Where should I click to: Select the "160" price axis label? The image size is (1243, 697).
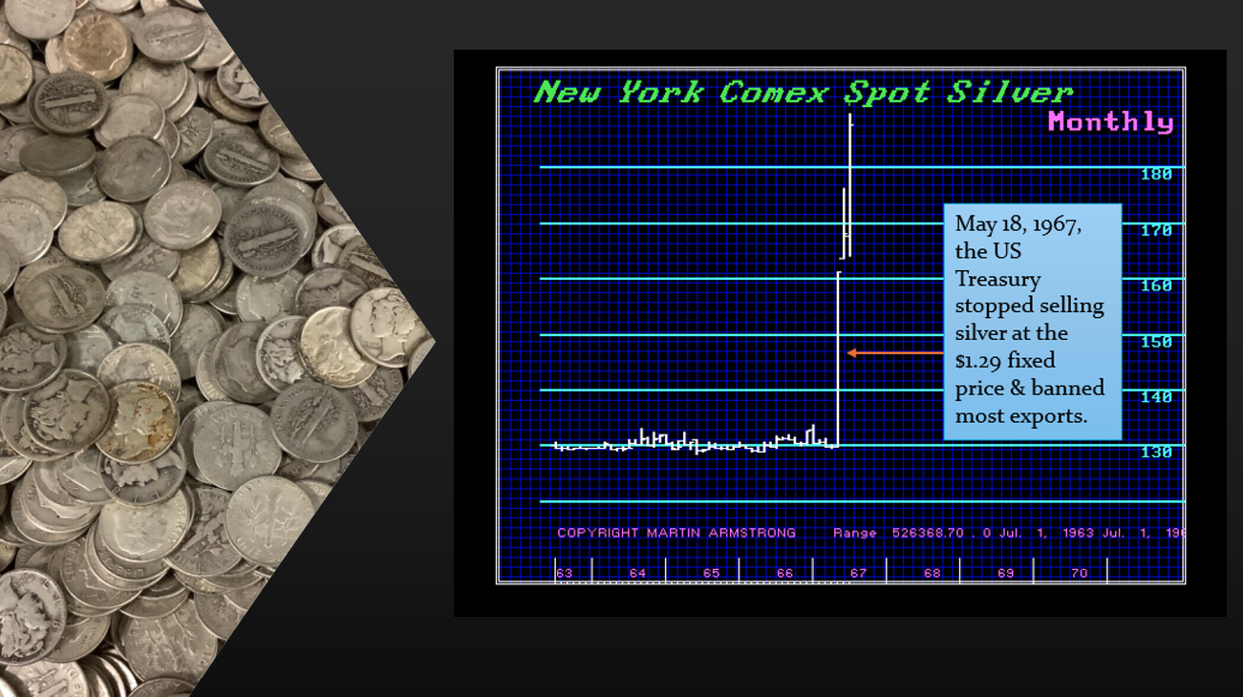tap(1156, 285)
